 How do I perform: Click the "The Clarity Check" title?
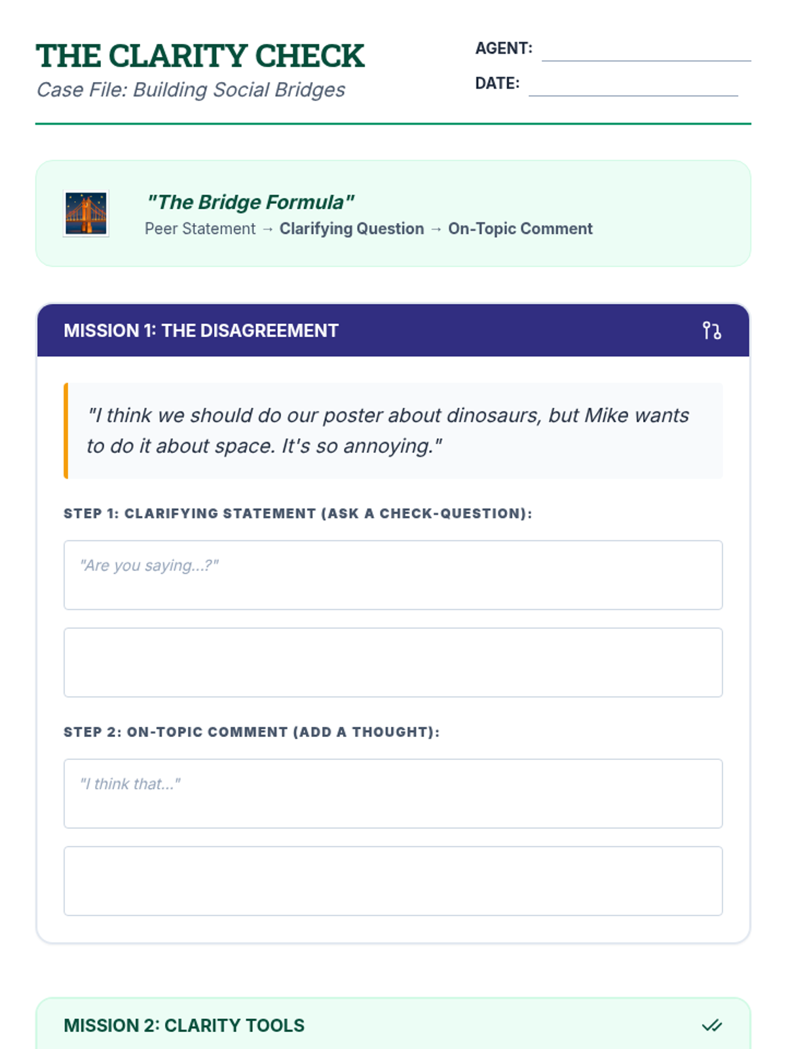click(200, 56)
